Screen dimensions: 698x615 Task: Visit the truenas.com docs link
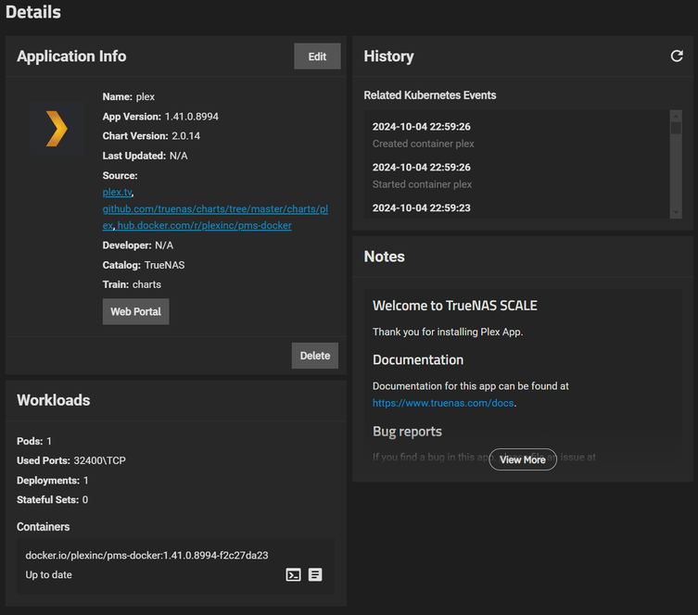point(443,403)
